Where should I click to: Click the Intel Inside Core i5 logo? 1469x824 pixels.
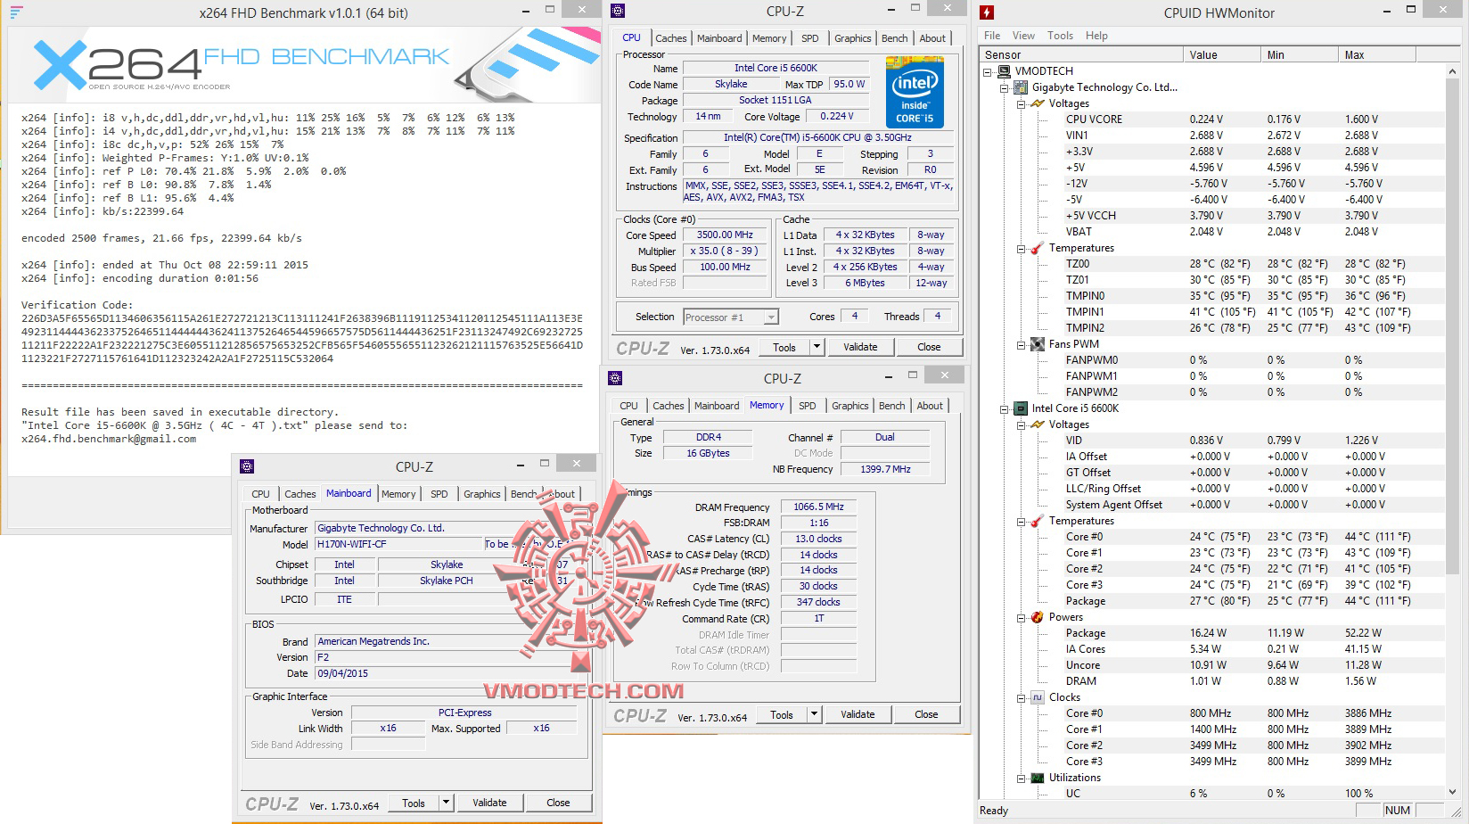coord(915,92)
